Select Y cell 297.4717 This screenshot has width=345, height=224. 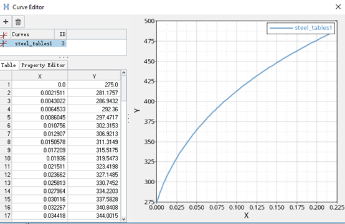click(94, 118)
